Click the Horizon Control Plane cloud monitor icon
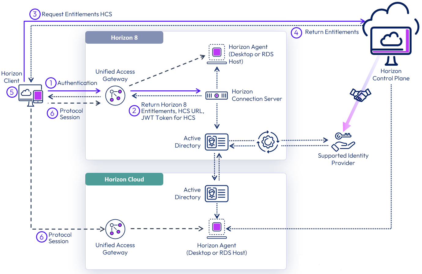The width and height of the screenshot is (422, 274). (x=391, y=41)
